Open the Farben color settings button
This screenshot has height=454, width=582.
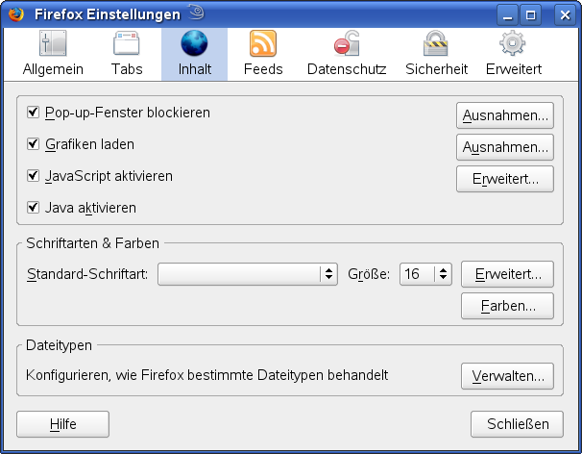coord(507,306)
